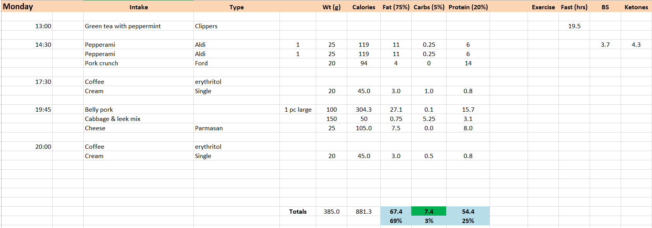Click the 5.25 carbs value
Image resolution: width=652 pixels, height=228 pixels.
point(429,119)
